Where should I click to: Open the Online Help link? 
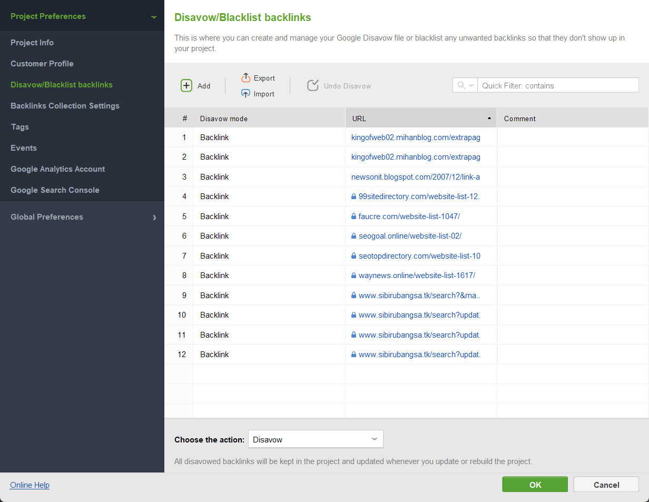29,485
